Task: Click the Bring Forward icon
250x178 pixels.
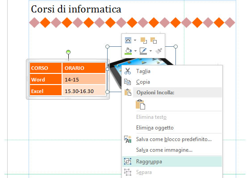Action: coord(144,40)
